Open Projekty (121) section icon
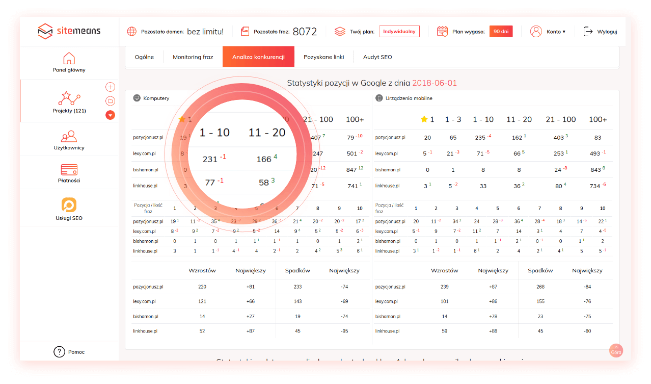651x384 pixels. tap(69, 98)
